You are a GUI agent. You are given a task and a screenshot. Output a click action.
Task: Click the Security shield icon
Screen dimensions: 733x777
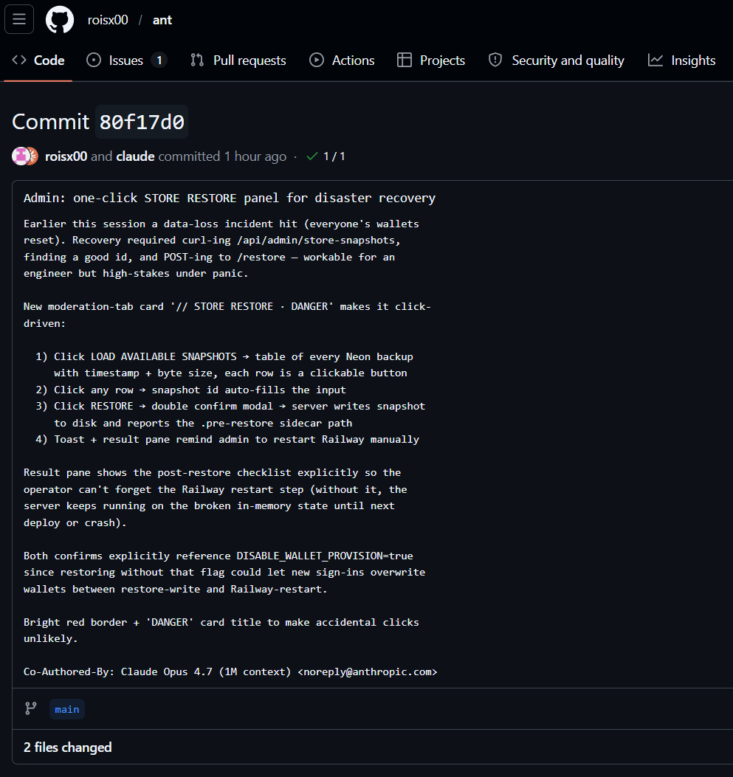495,61
